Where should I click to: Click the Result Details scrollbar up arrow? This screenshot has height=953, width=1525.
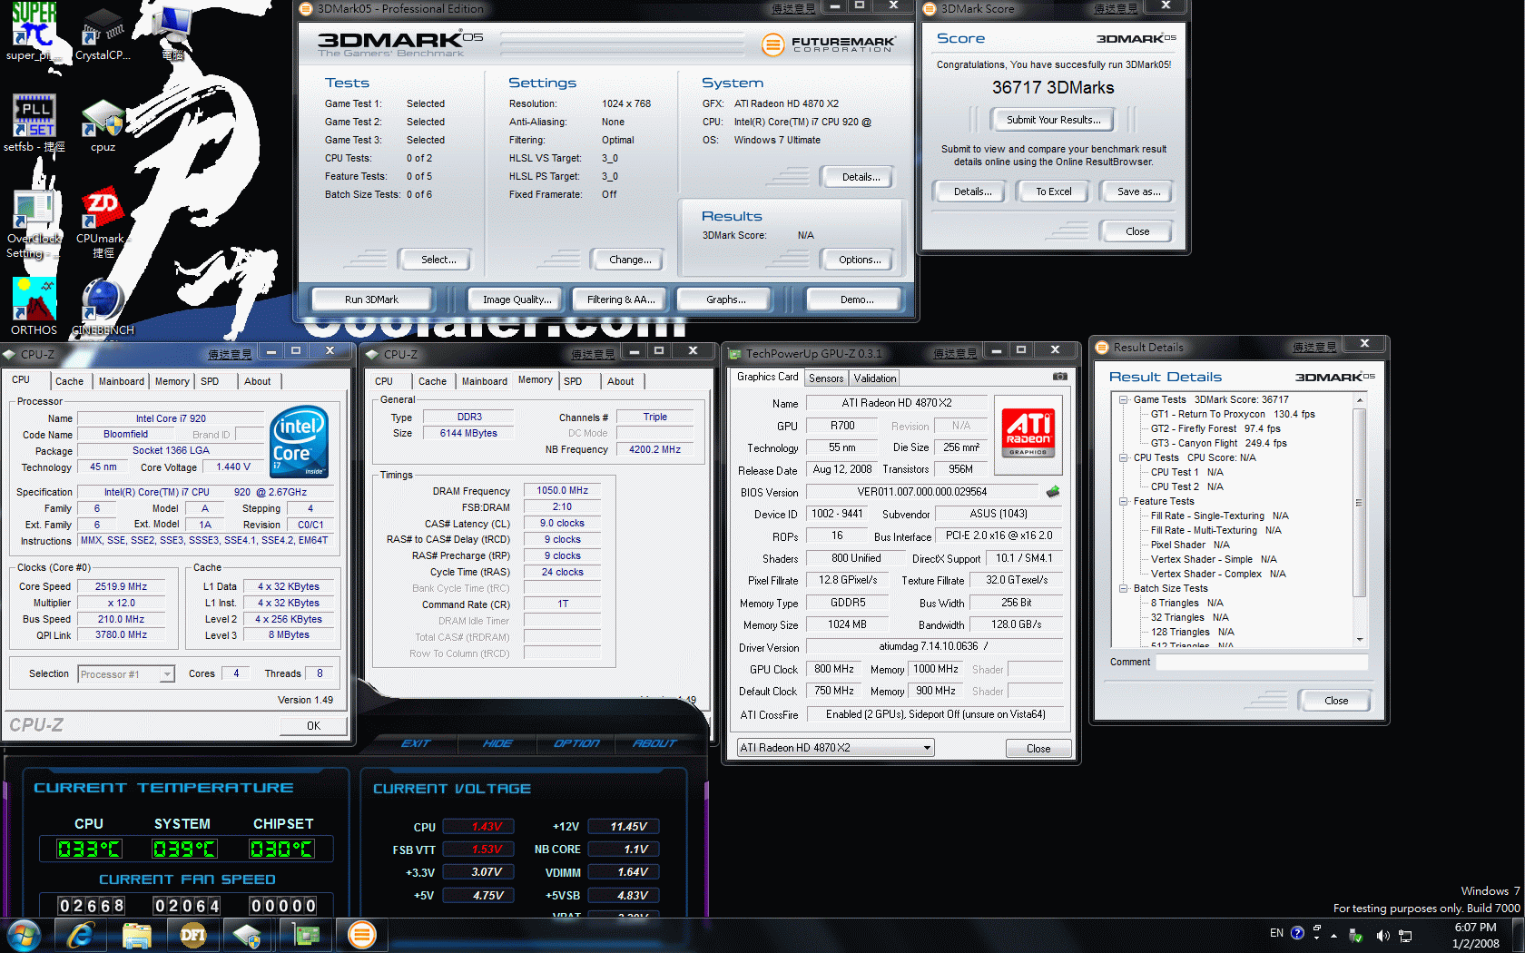(x=1359, y=400)
